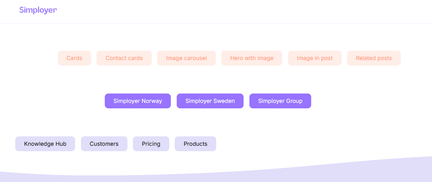Open the Image in post tag
This screenshot has width=432, height=182.
[315, 58]
